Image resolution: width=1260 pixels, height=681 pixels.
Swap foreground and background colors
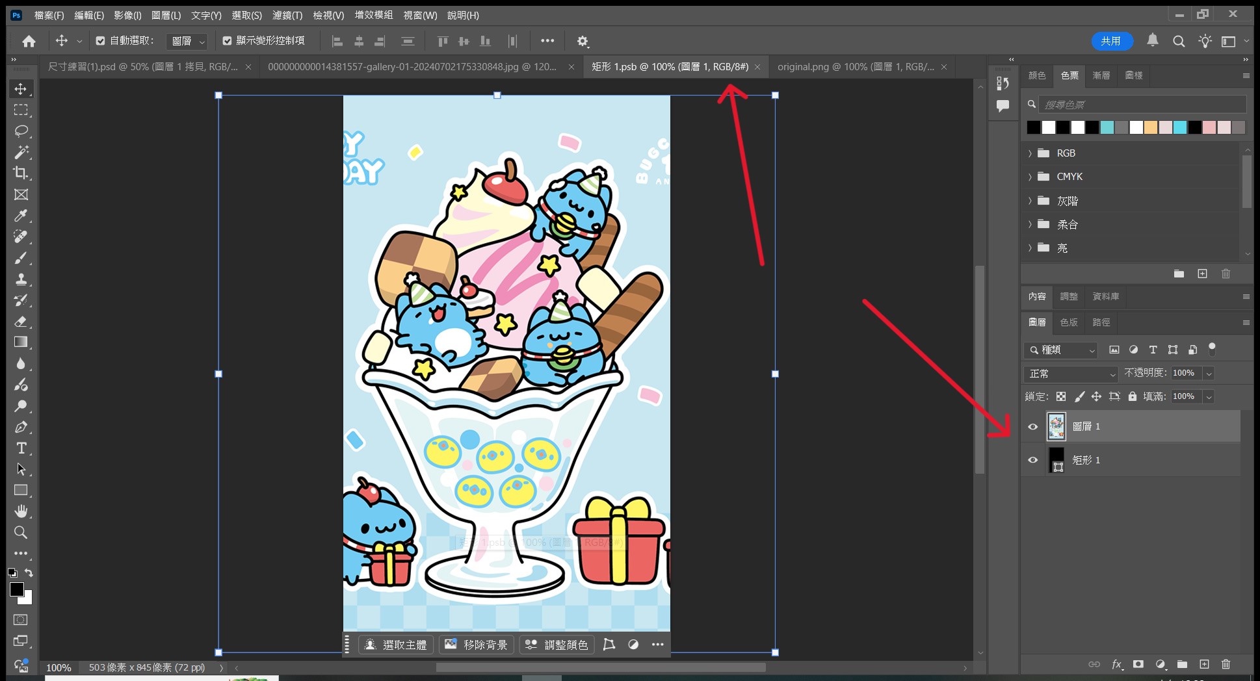pos(29,572)
